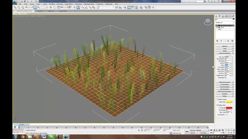
Task: Open the Material Editor
Action: [x=141, y=7]
